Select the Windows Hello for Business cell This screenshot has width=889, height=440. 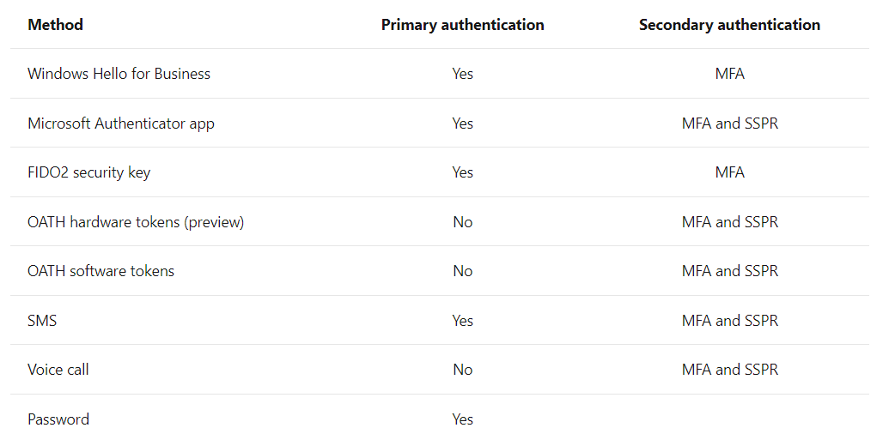coord(119,74)
